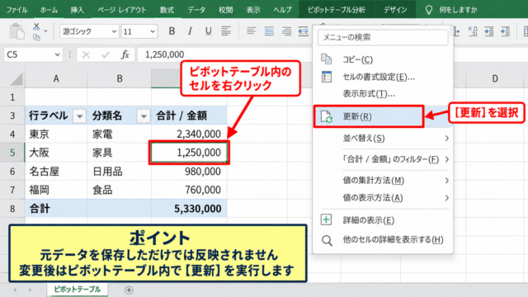Open the font size dropdown showing 11
528x297 pixels.
[153, 31]
